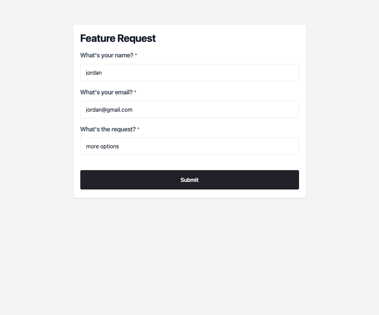Click the "What's your name?" label

[107, 55]
